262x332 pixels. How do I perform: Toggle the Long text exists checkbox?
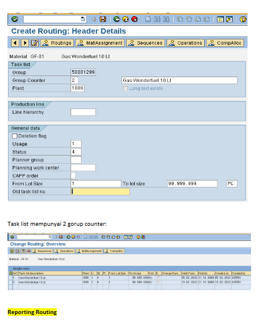click(x=125, y=88)
